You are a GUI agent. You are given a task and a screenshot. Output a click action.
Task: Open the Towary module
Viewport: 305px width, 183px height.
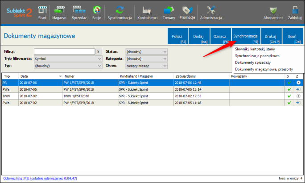coord(169,12)
